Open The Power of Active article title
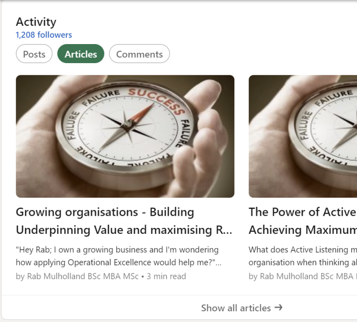 point(303,221)
